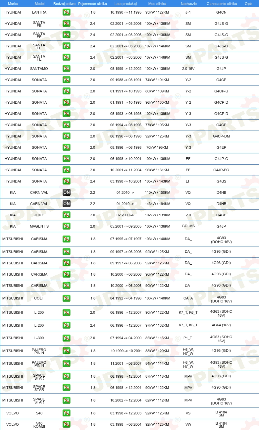This screenshot has height=430, width=259.
Task: Select petrol icon in the SONATA G4JP-EG row
Action: [66, 170]
